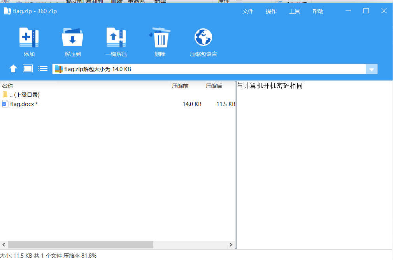Click the flag.zip path address field
The image size is (393, 260).
tap(209, 69)
